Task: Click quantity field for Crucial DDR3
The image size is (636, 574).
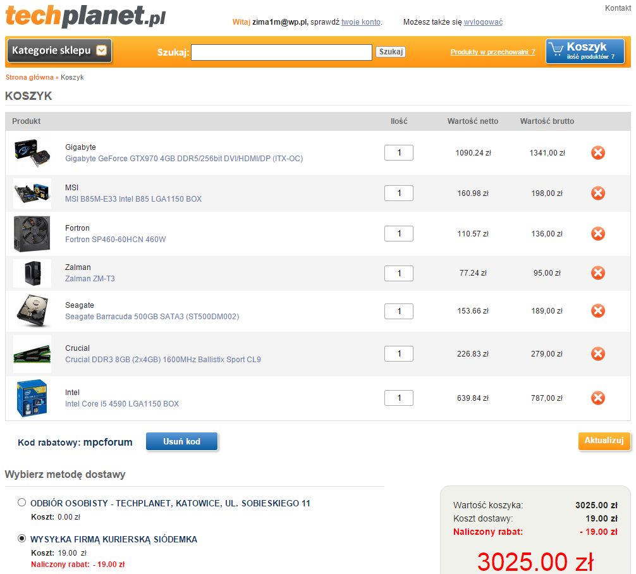Action: [399, 354]
